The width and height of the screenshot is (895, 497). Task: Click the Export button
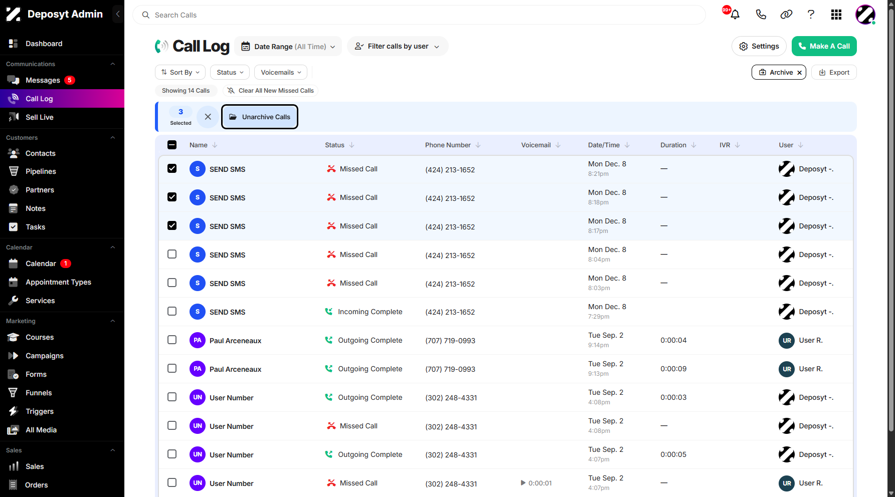(834, 72)
